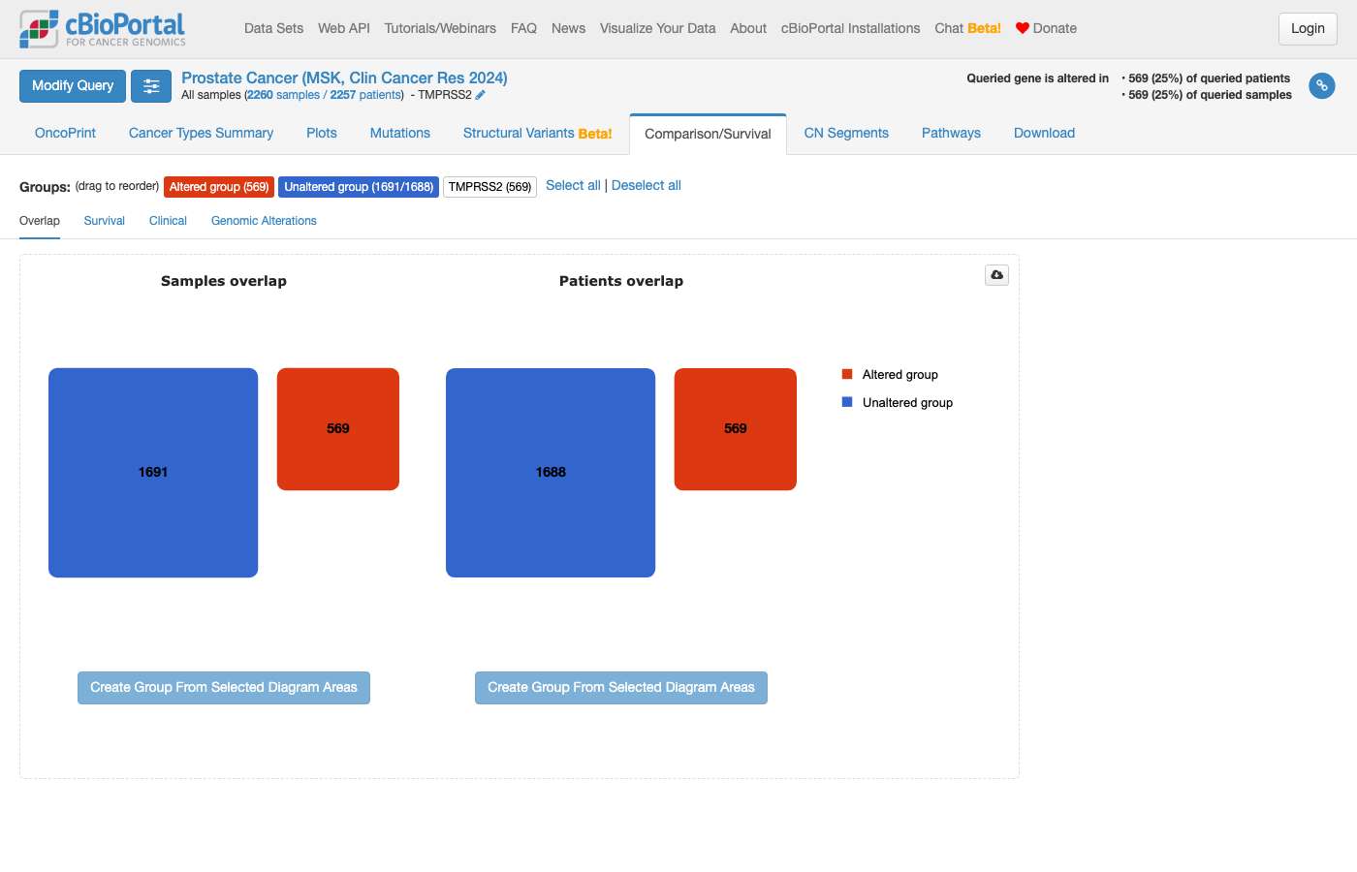
Task: Click the Login button
Action: (1308, 29)
